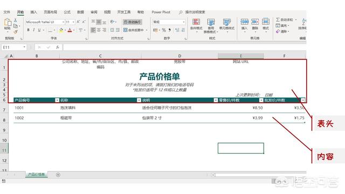Click cell containing 1002
Image resolution: width=345 pixels, height=194 pixels.
[x=37, y=118]
